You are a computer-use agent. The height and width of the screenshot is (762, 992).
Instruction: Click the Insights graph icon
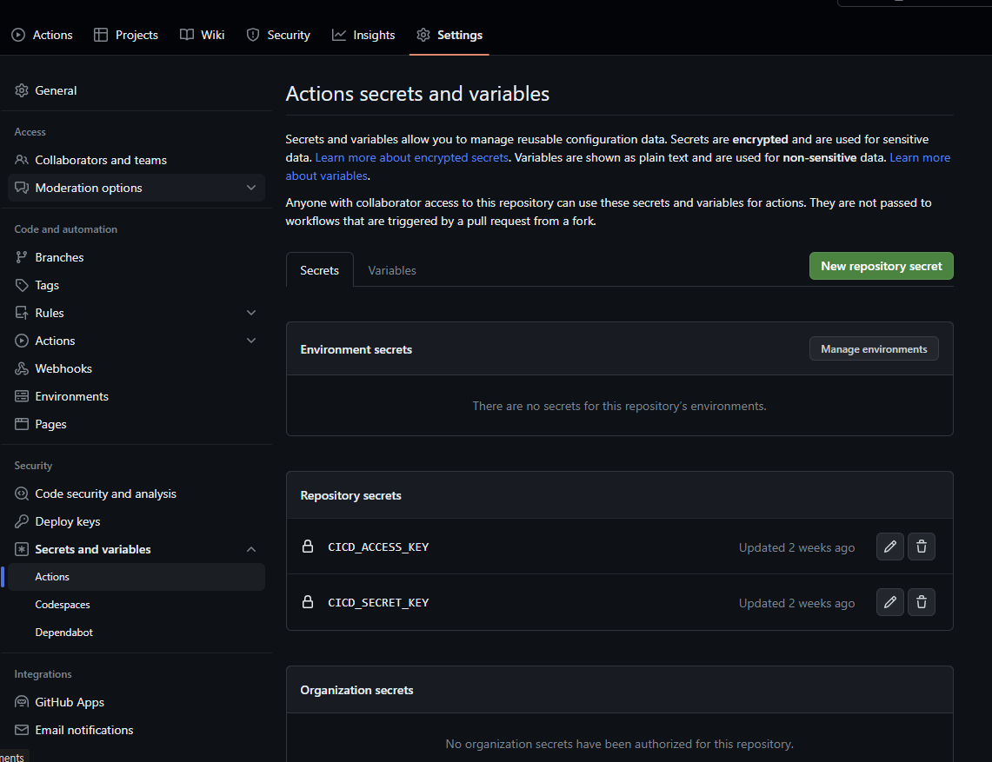click(x=339, y=35)
